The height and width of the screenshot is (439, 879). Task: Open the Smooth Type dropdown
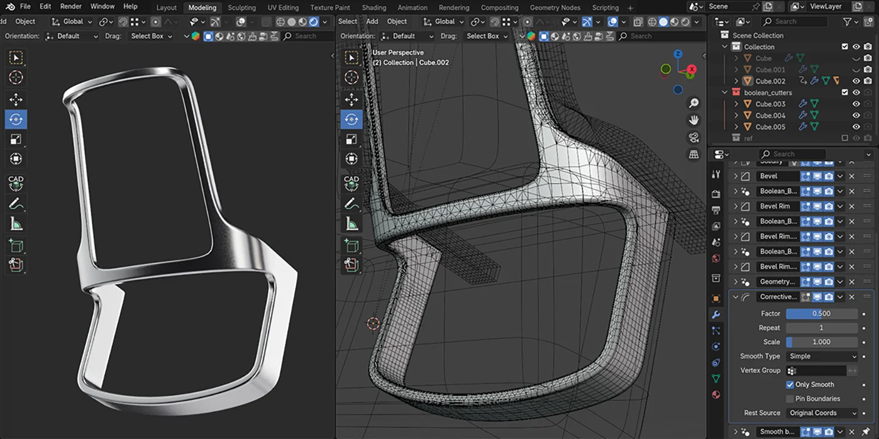(822, 355)
